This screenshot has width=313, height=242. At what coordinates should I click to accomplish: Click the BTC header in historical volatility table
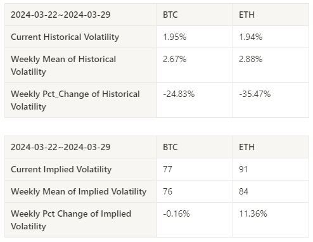pyautogui.click(x=170, y=15)
